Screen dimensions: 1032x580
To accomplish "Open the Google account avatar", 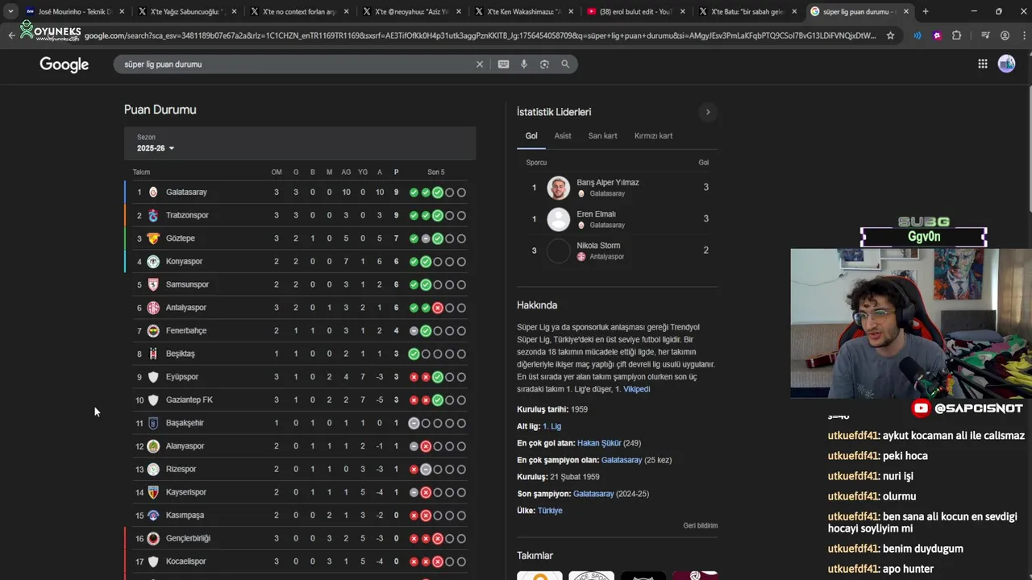I will [1007, 64].
